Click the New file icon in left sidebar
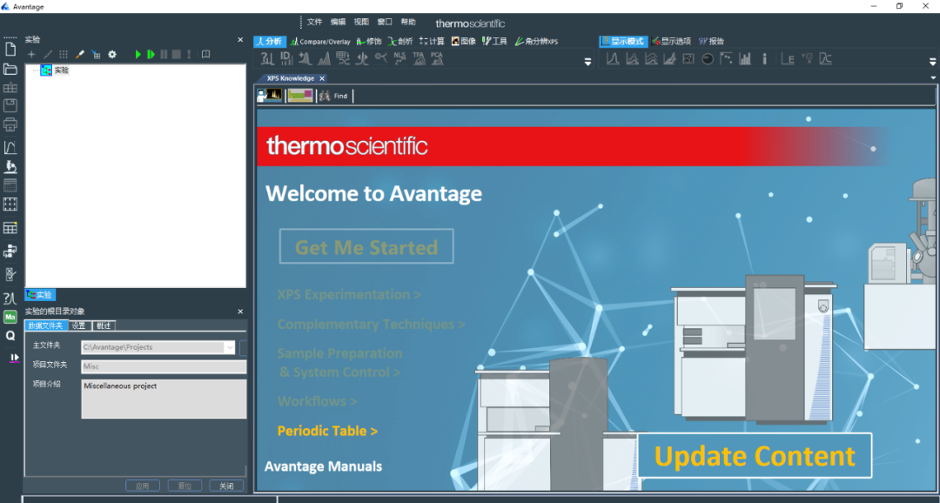Image resolution: width=940 pixels, height=503 pixels. 10,50
